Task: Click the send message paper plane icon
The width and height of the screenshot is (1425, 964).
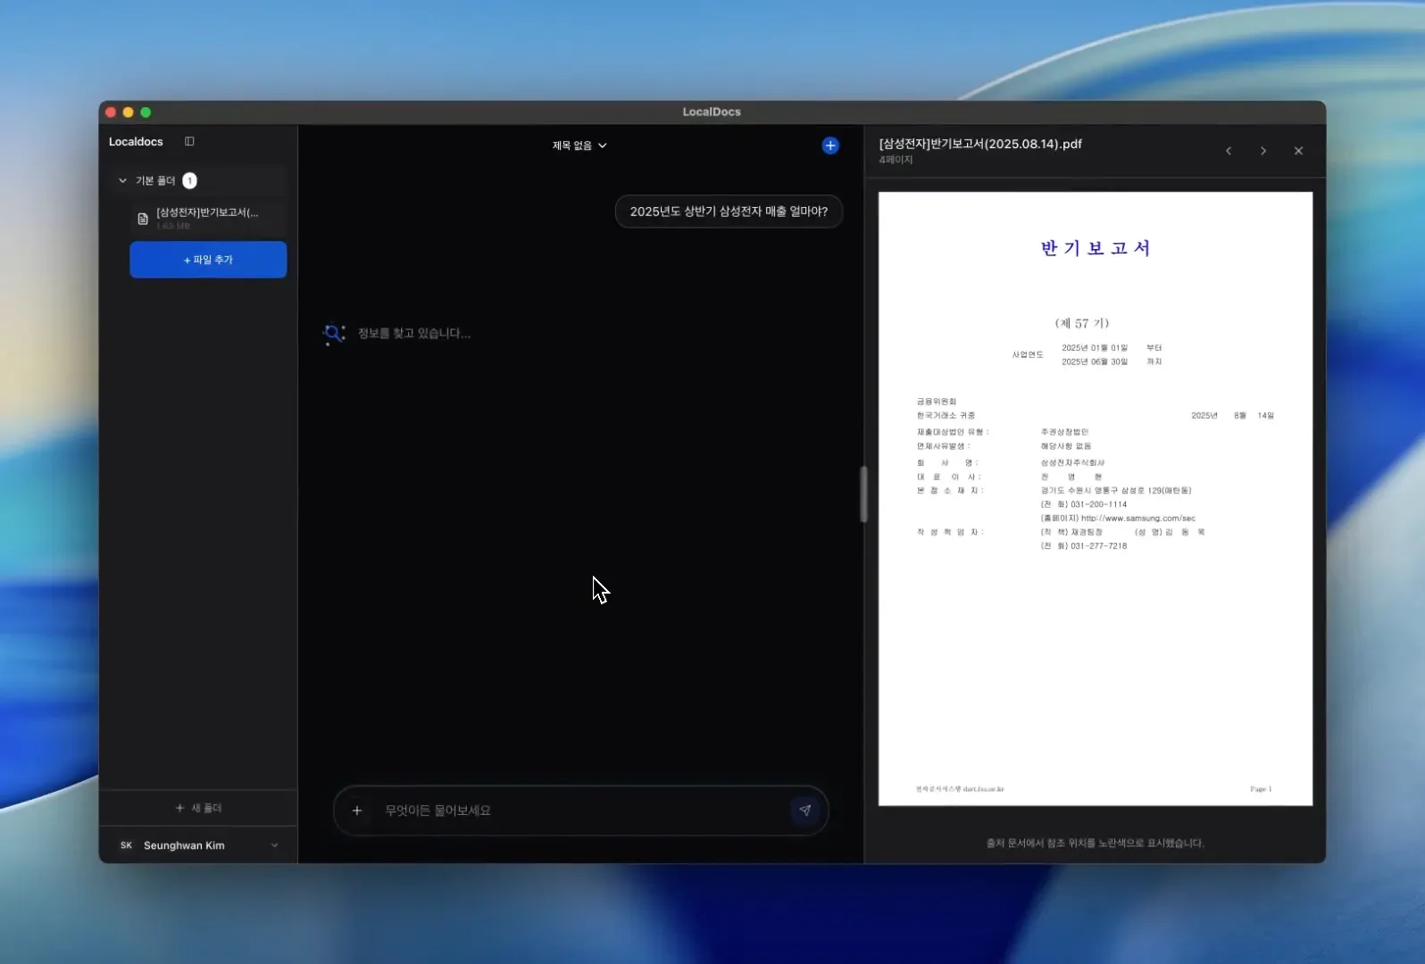Action: 804,810
